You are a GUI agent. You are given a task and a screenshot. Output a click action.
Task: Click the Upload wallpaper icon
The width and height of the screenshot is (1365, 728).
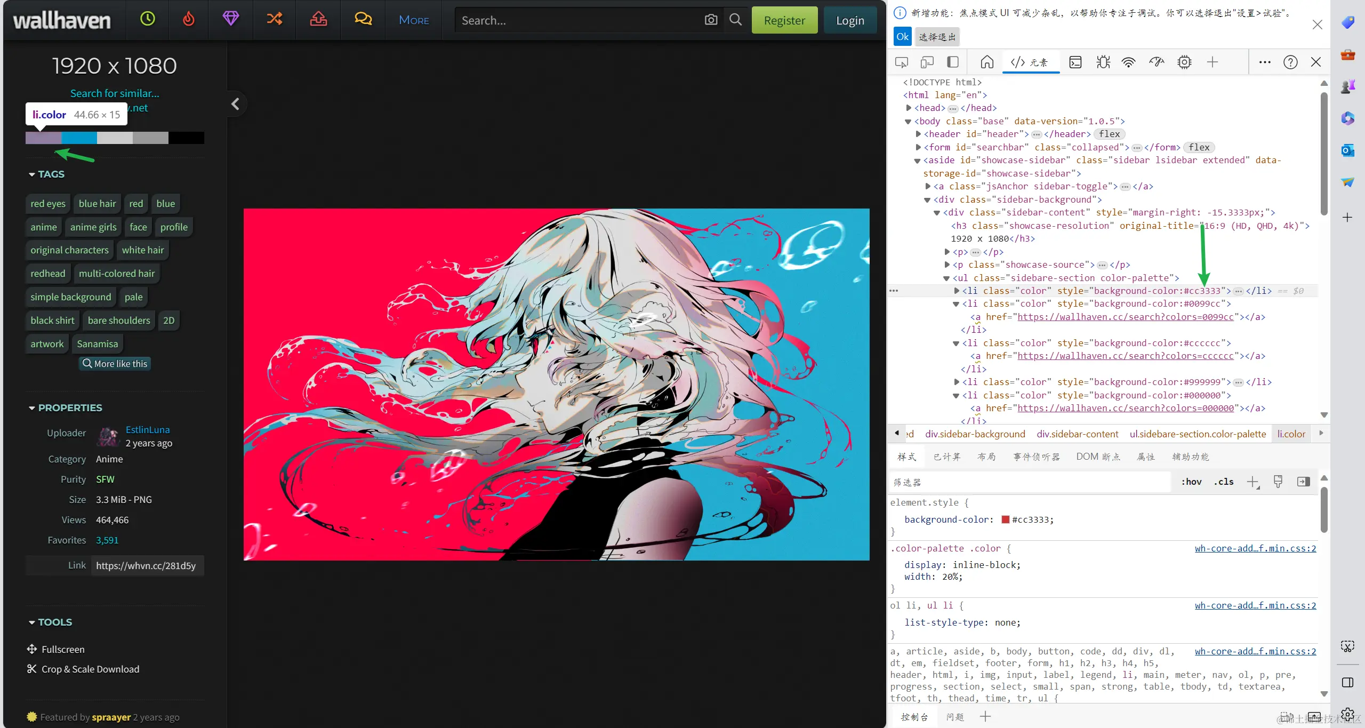pyautogui.click(x=318, y=20)
